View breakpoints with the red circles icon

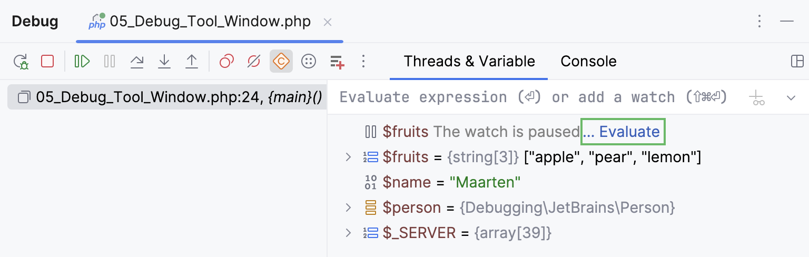226,62
